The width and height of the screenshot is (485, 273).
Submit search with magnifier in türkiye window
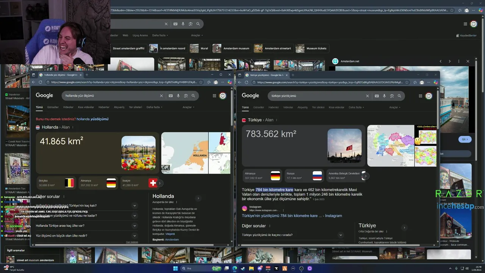(399, 96)
